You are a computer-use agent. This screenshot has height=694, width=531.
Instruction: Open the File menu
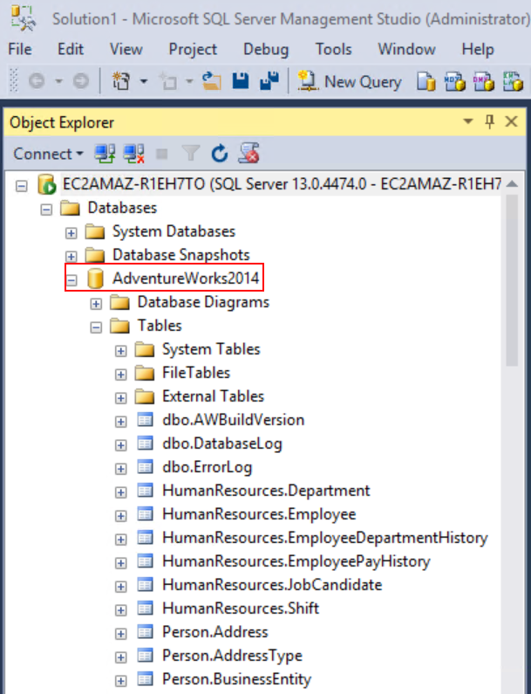click(20, 49)
